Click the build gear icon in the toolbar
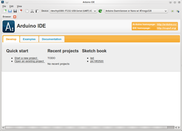 click(x=172, y=11)
